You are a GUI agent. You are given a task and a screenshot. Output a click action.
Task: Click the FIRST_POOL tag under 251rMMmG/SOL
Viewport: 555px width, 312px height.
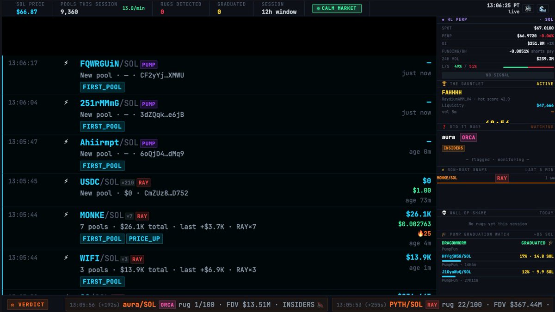coord(102,126)
